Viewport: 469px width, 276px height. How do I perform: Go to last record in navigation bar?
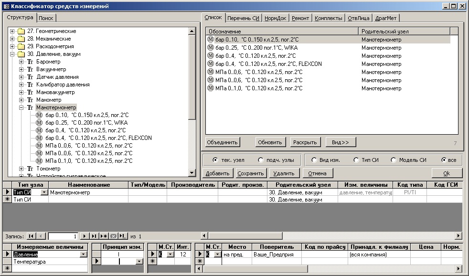pyautogui.click(x=94, y=236)
